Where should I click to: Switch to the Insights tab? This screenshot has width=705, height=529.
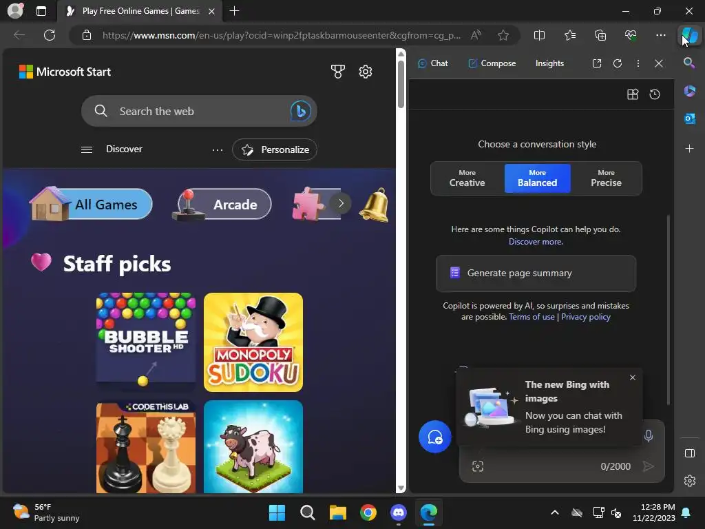pos(549,63)
